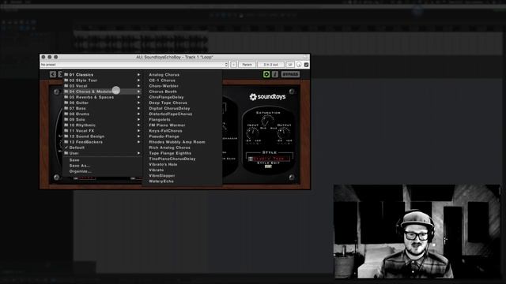Click the '2 in 2 out' routing button
This screenshot has height=284, width=506.
[270, 65]
